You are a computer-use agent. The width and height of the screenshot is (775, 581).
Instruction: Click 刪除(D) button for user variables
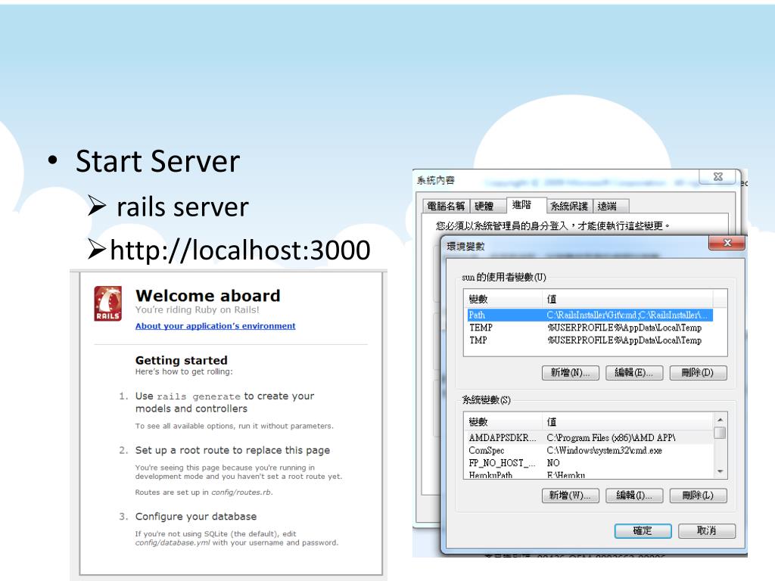coord(698,372)
